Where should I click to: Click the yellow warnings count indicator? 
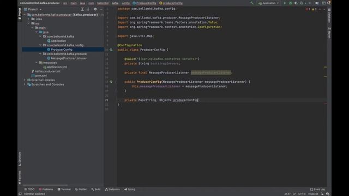[x=314, y=9]
